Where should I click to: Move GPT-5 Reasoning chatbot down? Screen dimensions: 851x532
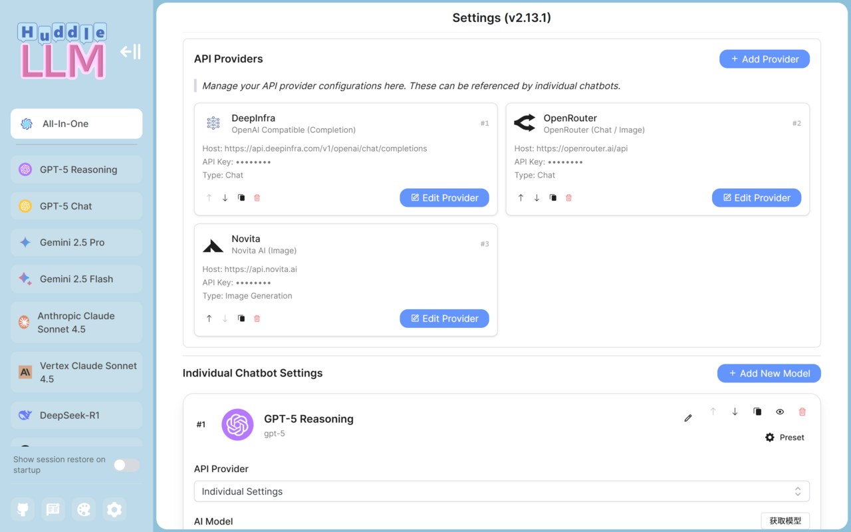coord(735,412)
